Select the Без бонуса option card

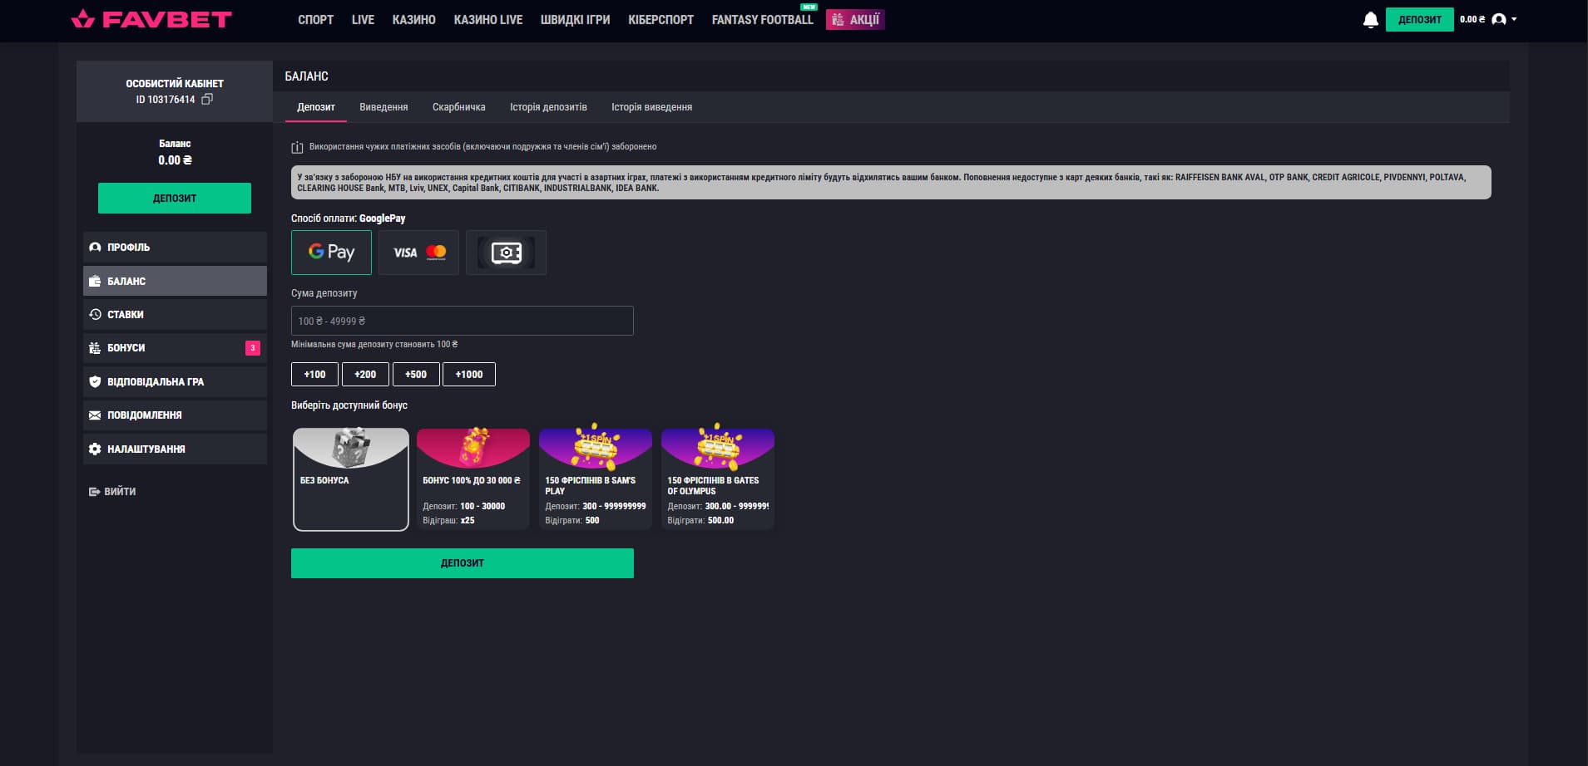(x=351, y=479)
